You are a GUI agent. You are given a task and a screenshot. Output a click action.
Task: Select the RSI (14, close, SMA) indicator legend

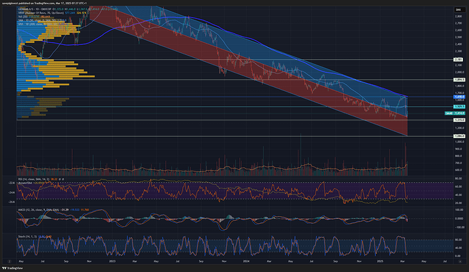tap(33, 180)
